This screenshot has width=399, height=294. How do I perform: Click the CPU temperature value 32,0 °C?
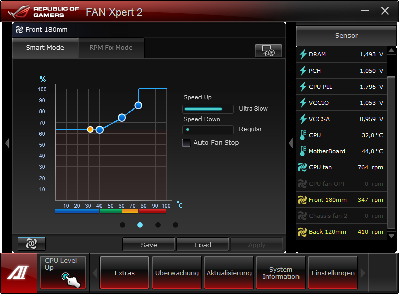tap(372, 135)
